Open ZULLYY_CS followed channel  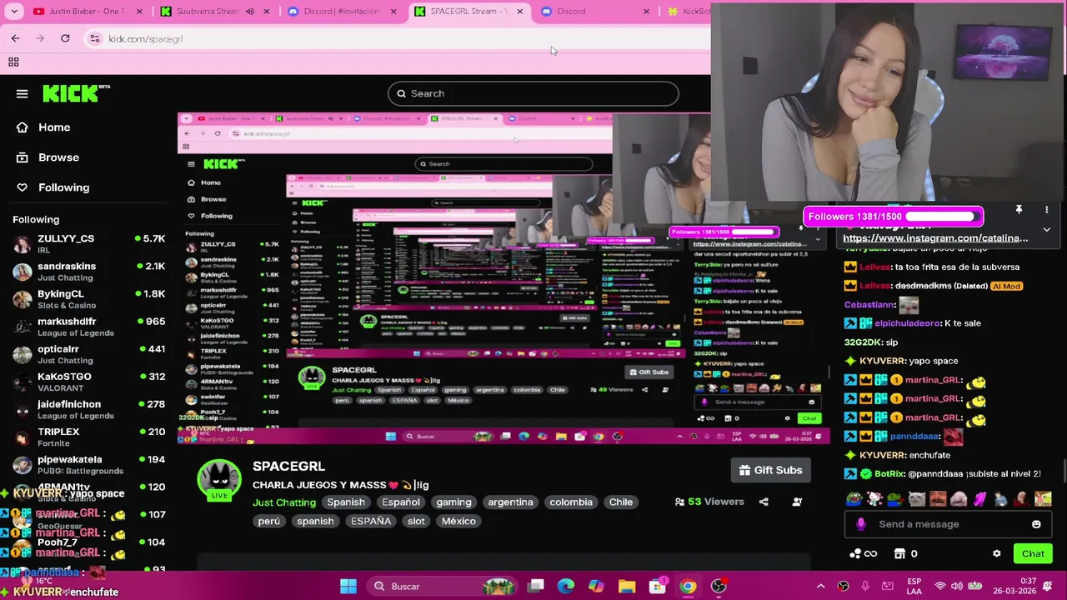88,243
